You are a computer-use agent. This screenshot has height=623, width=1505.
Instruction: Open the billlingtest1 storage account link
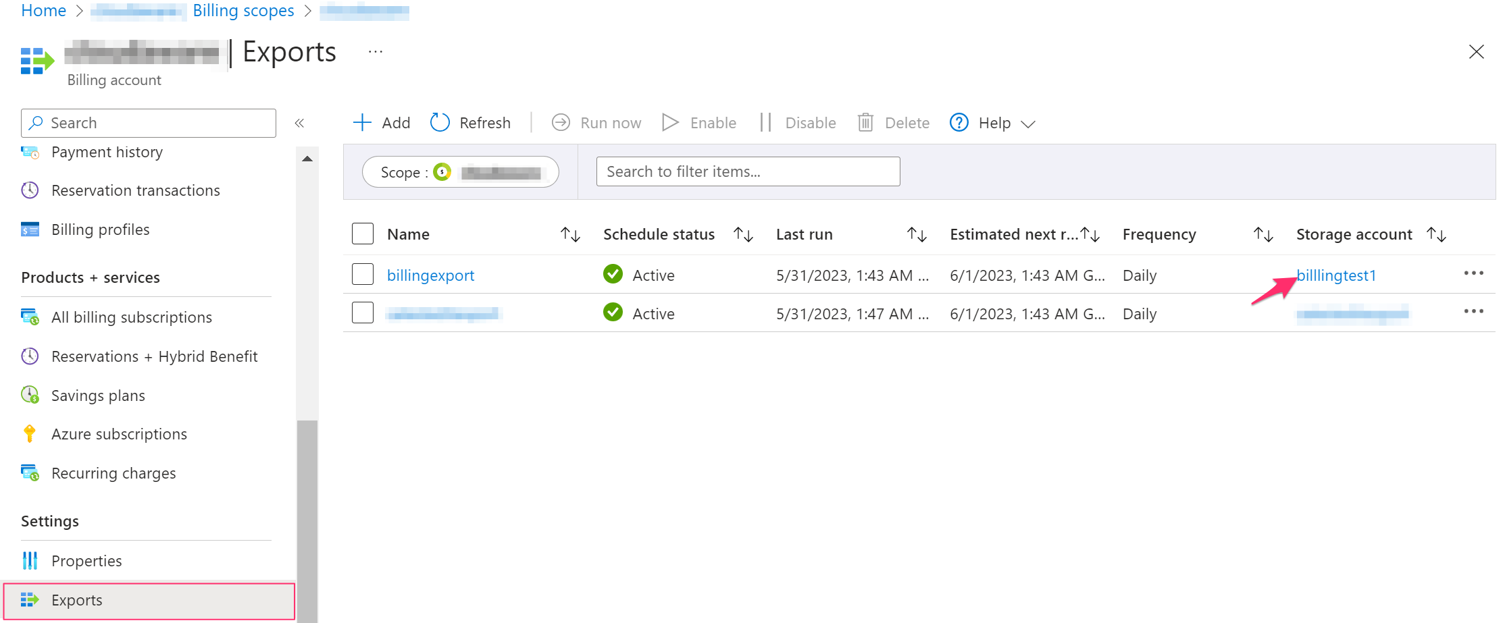click(x=1335, y=275)
